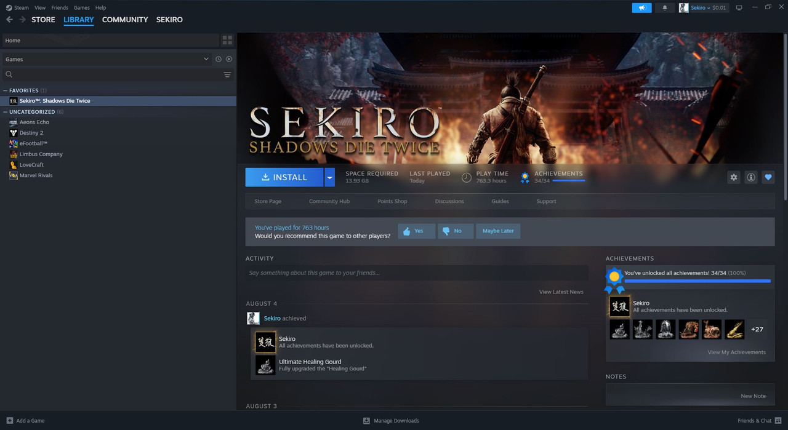Click the +27 more achievements tile
The image size is (788, 430).
757,329
